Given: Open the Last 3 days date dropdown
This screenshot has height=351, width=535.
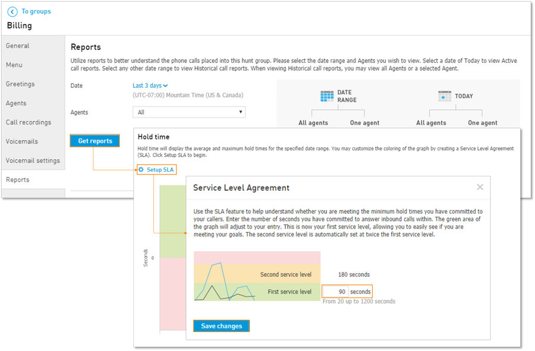Looking at the screenshot, I should click(x=150, y=86).
